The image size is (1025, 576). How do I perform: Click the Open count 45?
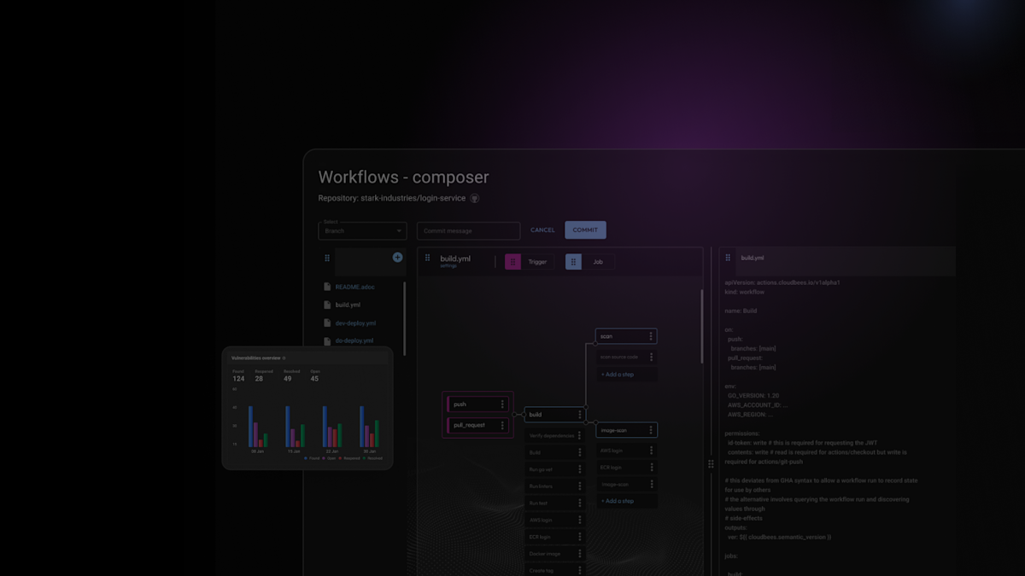tap(314, 379)
